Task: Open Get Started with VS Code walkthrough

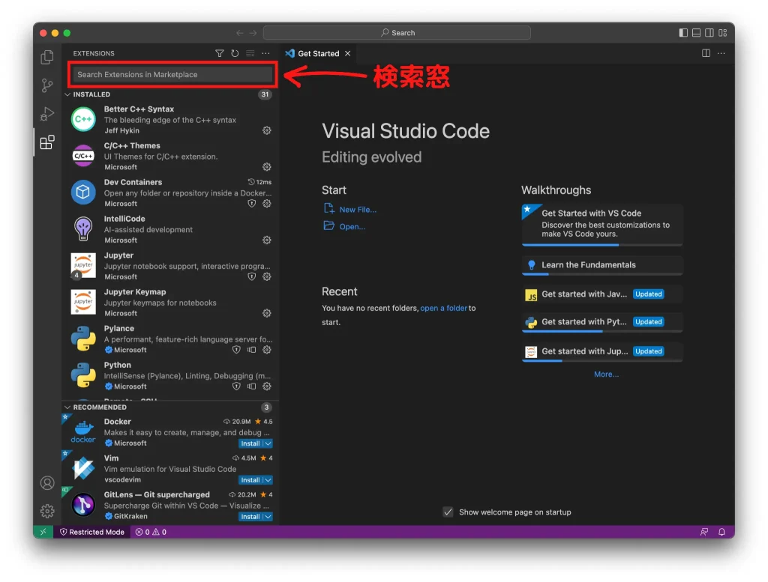Action: pyautogui.click(x=602, y=225)
